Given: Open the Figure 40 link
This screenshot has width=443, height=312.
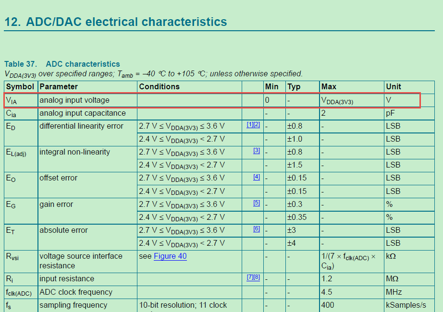Looking at the screenshot, I should coord(170,256).
